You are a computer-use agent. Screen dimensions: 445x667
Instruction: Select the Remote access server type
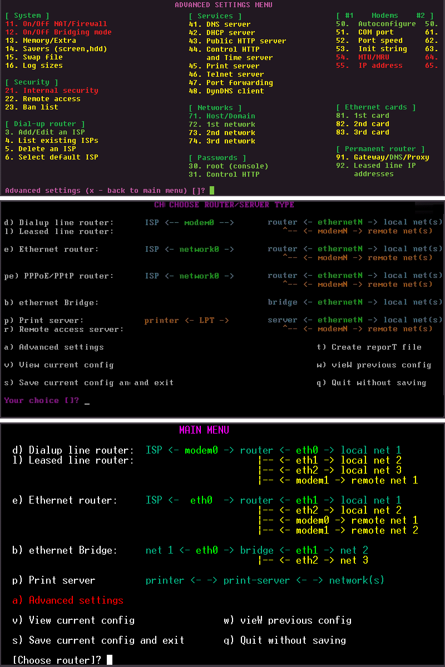[x=63, y=330]
